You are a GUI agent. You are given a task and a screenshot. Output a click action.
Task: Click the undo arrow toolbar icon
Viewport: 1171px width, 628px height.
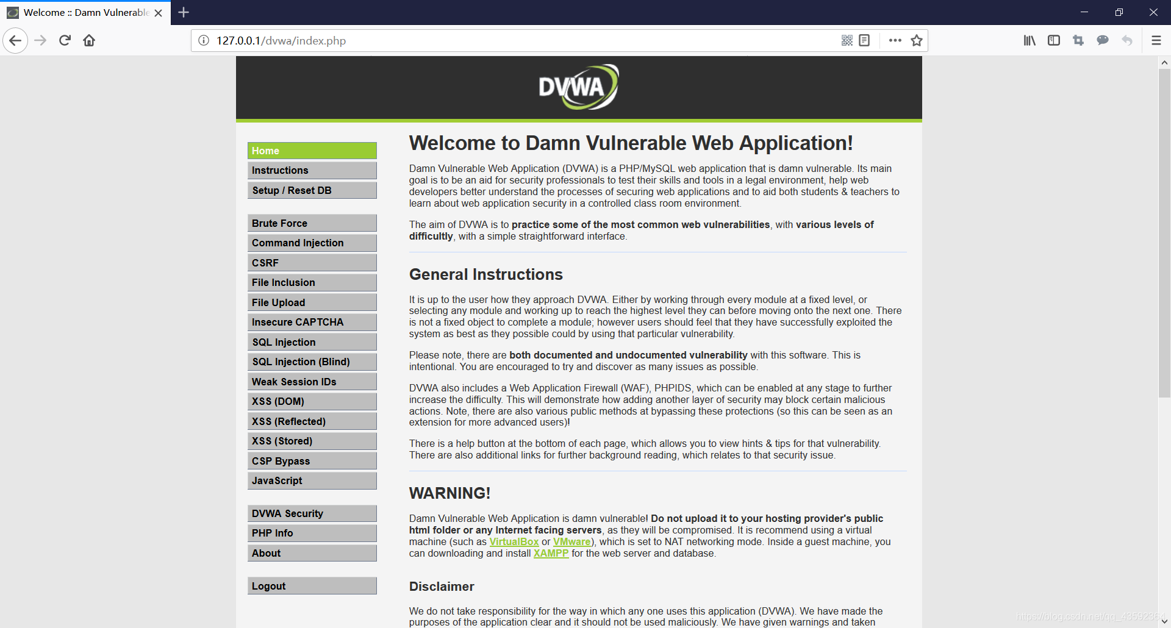pos(1127,41)
